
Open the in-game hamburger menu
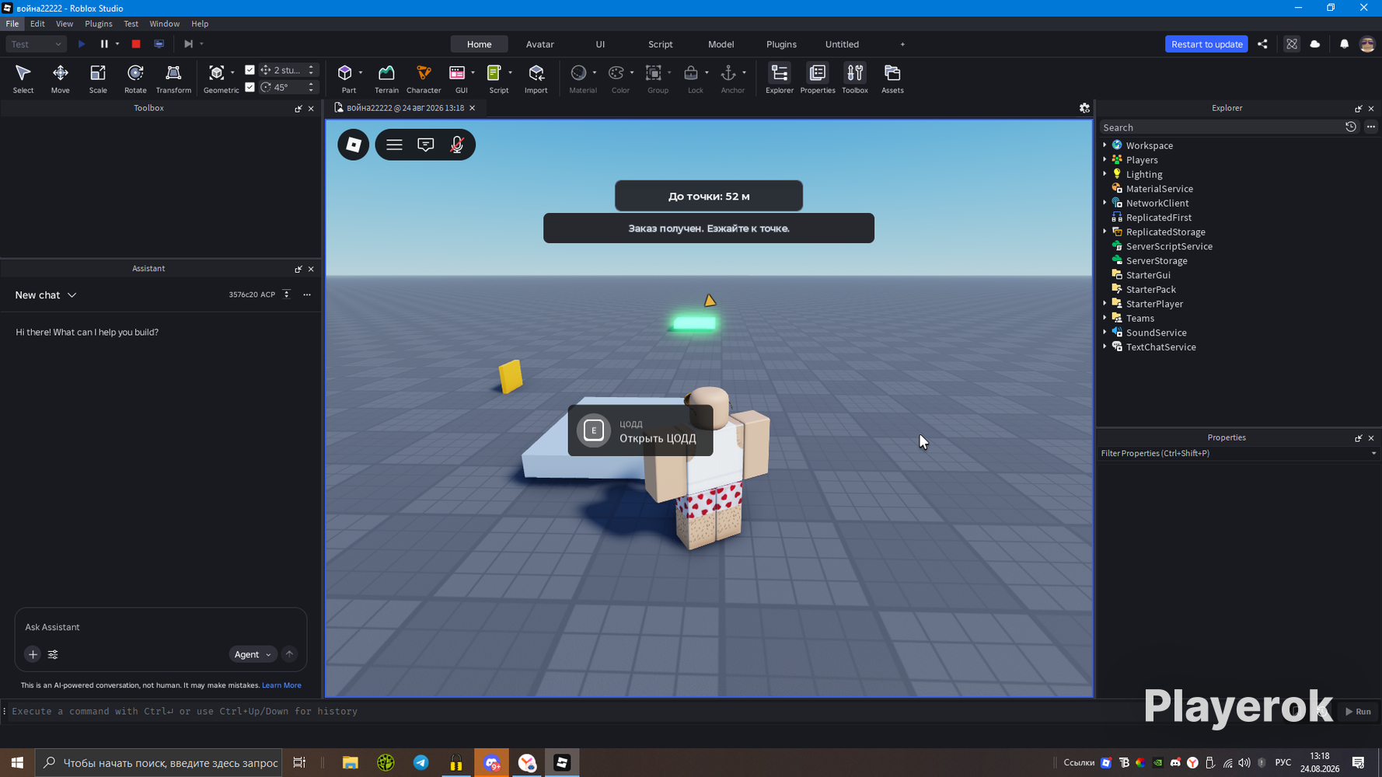pos(394,145)
